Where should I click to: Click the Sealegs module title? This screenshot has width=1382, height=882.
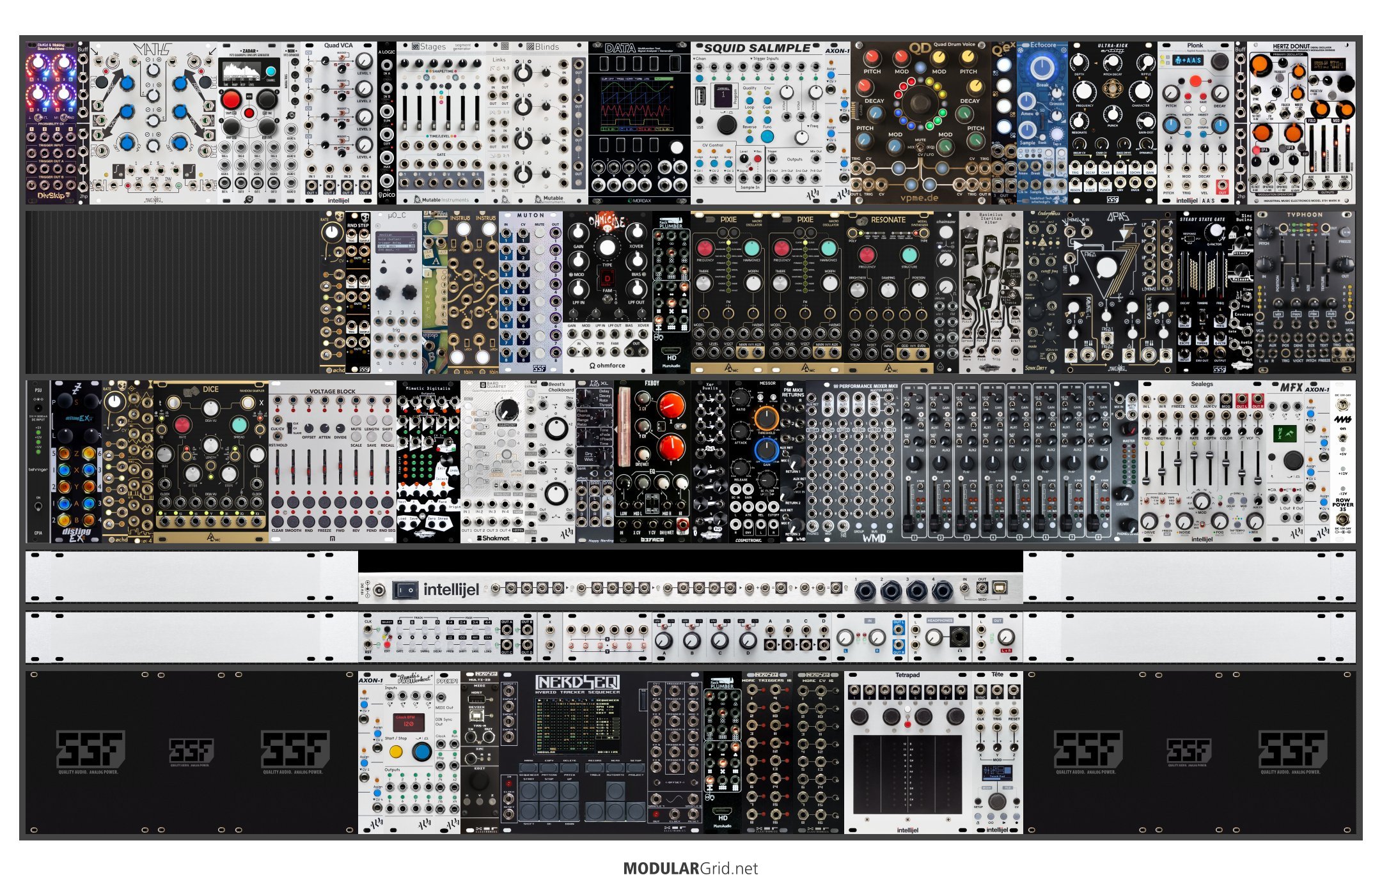coord(1202,384)
